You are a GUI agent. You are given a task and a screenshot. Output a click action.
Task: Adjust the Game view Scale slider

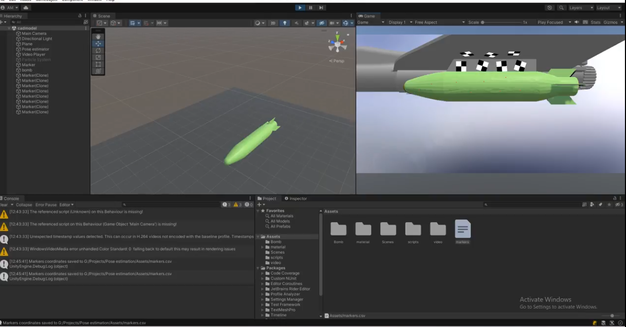(503, 23)
